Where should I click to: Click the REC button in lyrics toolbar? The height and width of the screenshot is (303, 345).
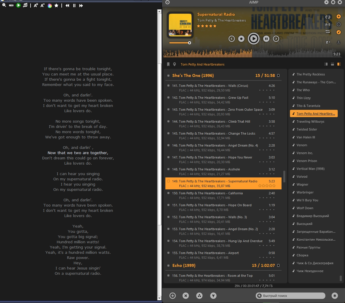[x=11, y=6]
